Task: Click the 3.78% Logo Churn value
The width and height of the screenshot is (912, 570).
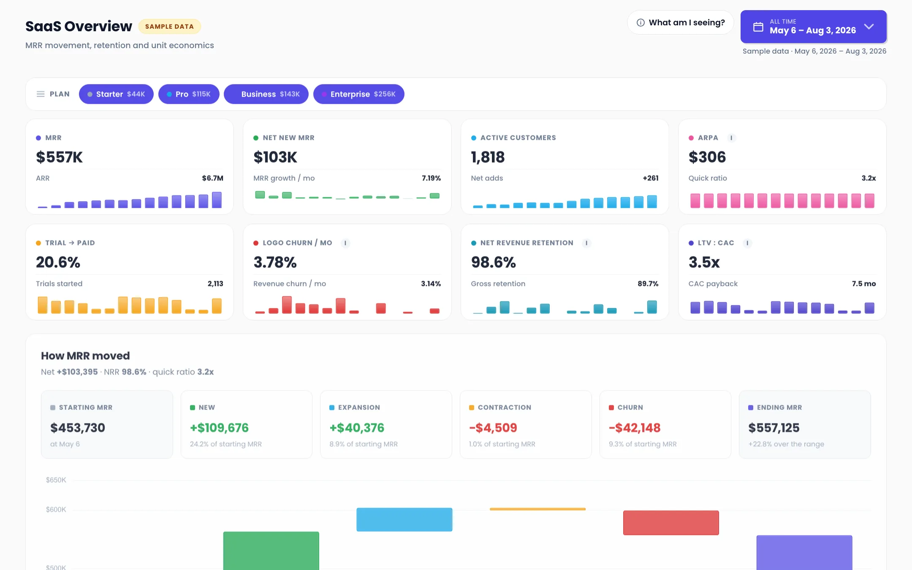Action: (275, 262)
